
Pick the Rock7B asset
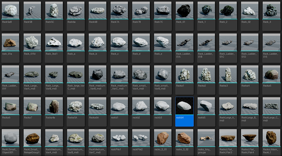(141, 16)
